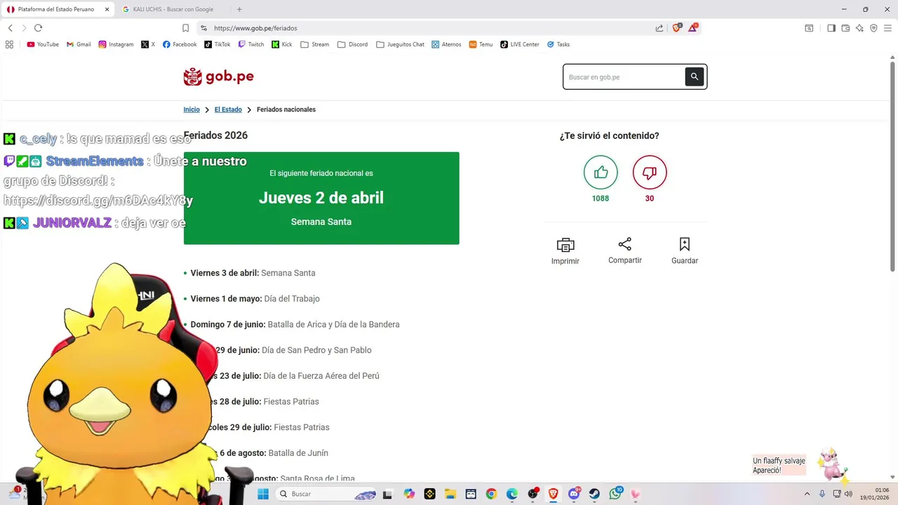This screenshot has height=505, width=898.
Task: Switch to KALI UCHIS Google search tab
Action: pos(173,9)
